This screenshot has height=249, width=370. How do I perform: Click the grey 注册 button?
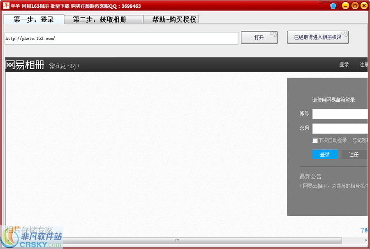tap(354, 154)
